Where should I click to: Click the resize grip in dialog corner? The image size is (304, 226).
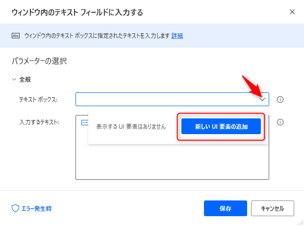(x=301, y=223)
